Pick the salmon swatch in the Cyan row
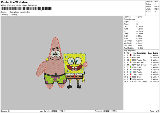160x113 pixels. tap(130, 77)
